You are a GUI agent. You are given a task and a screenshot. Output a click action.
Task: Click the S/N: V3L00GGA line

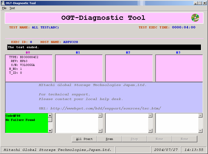23,65
